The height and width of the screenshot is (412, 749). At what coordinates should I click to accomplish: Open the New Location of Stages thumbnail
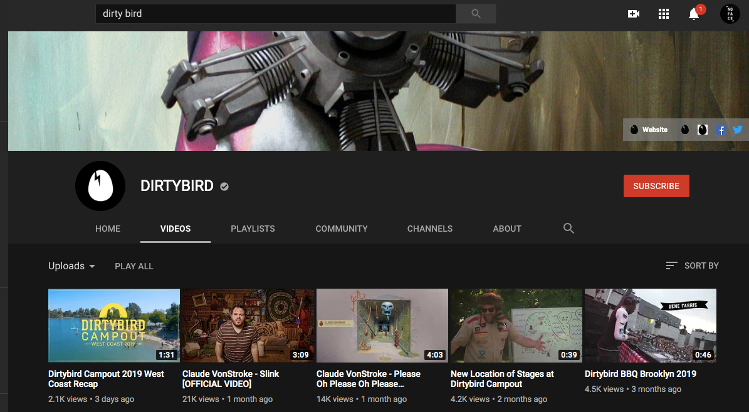516,326
